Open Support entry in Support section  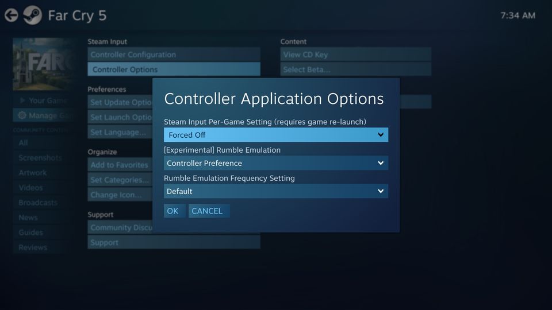(174, 242)
